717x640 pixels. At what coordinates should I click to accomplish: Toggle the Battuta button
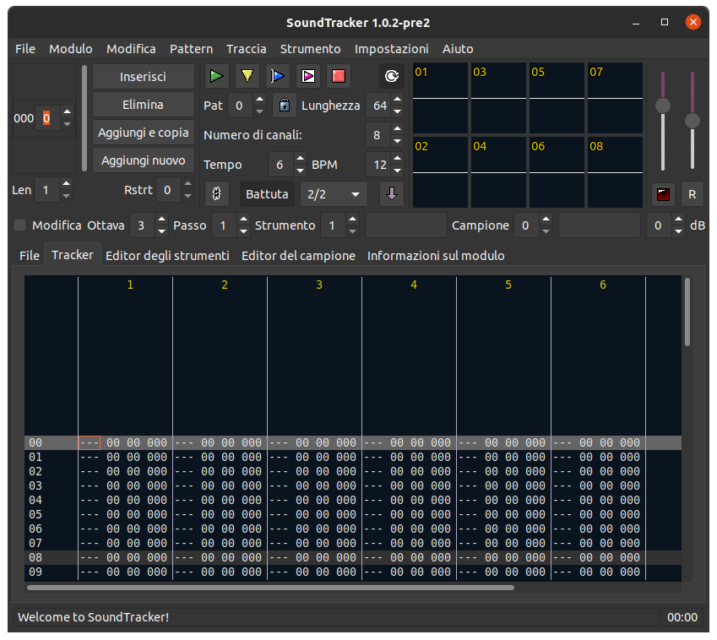tap(267, 194)
